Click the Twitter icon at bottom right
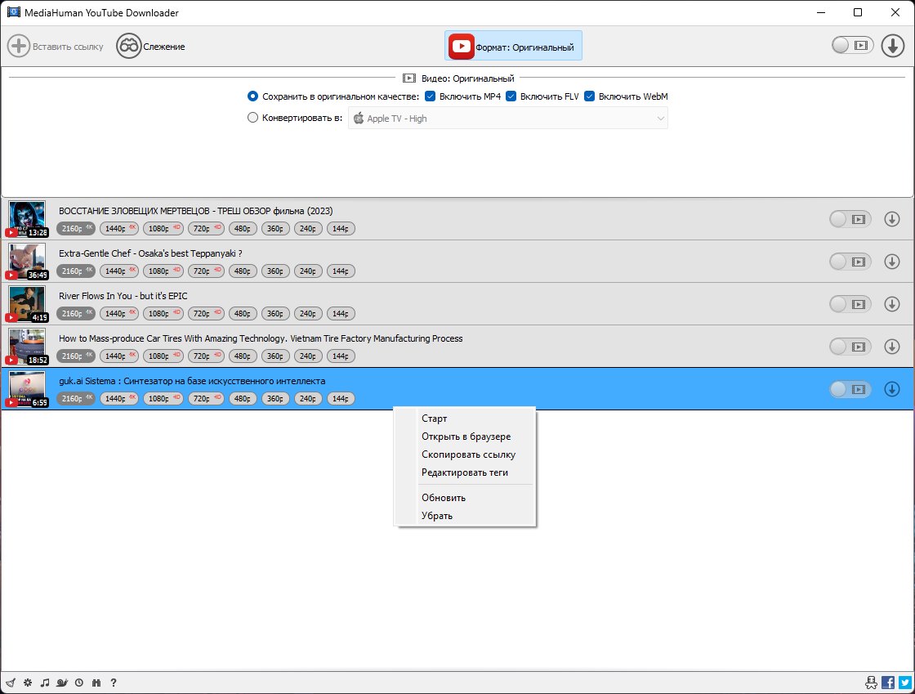The height and width of the screenshot is (694, 915). pyautogui.click(x=904, y=683)
